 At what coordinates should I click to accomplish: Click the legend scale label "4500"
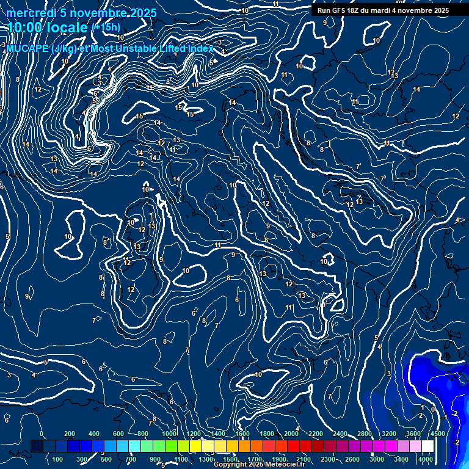[438, 434]
